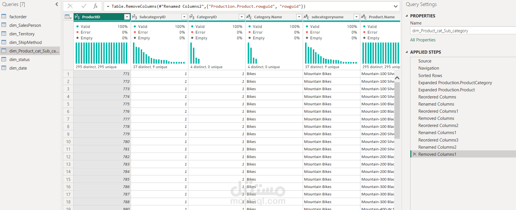Open All Properties link

click(423, 40)
